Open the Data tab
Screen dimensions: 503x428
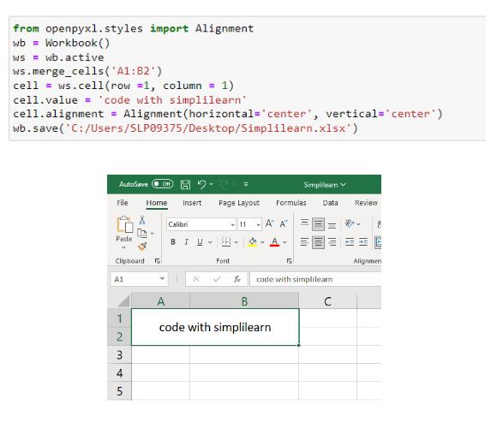tap(330, 203)
